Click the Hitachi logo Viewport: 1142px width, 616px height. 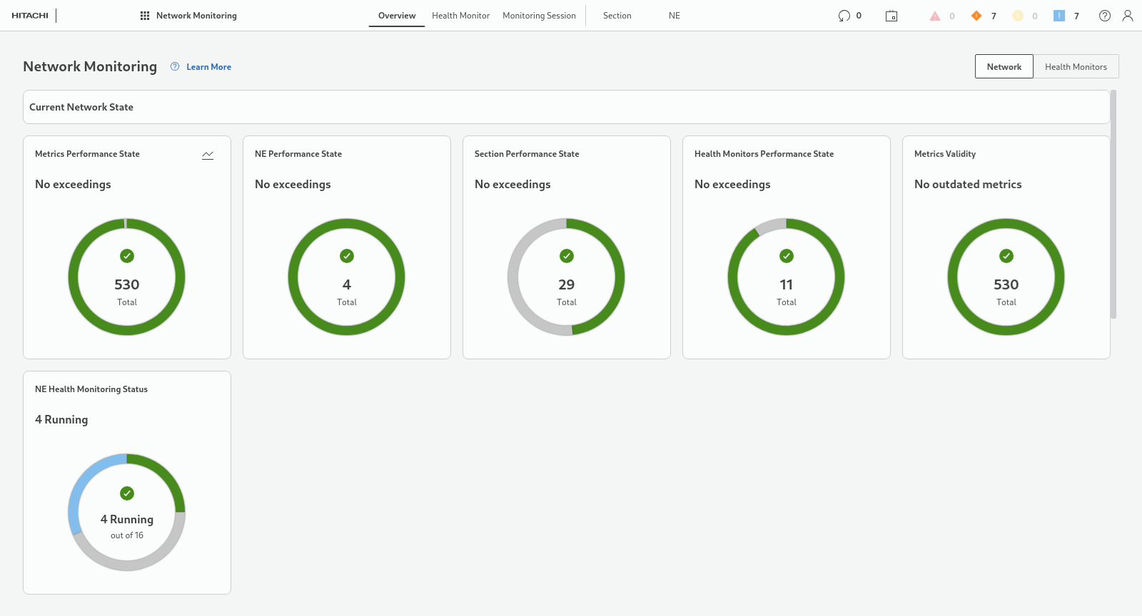(x=30, y=16)
